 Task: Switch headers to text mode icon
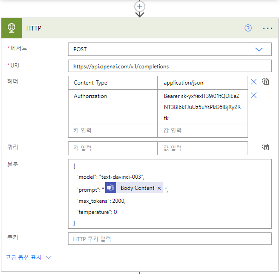pos(266,81)
